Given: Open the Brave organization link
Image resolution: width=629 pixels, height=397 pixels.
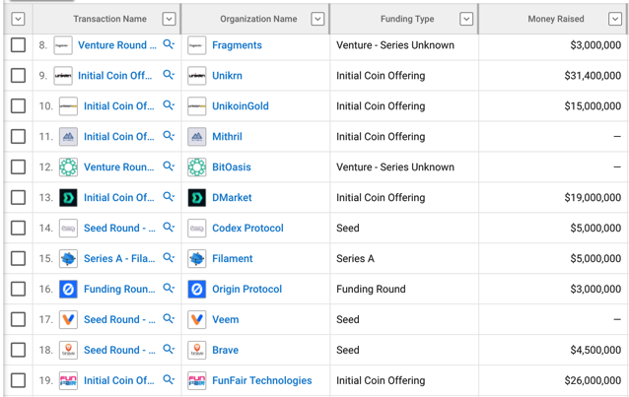Looking at the screenshot, I should coord(225,350).
